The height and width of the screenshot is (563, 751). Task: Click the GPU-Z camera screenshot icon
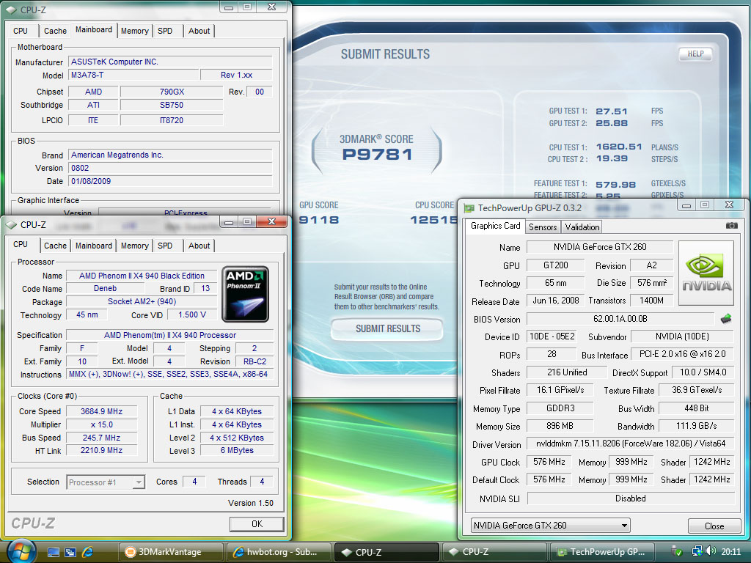coord(731,226)
